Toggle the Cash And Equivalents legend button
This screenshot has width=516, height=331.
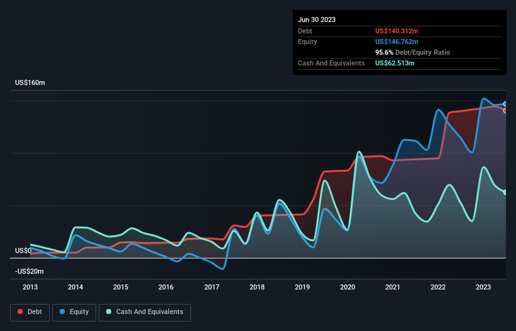145,311
